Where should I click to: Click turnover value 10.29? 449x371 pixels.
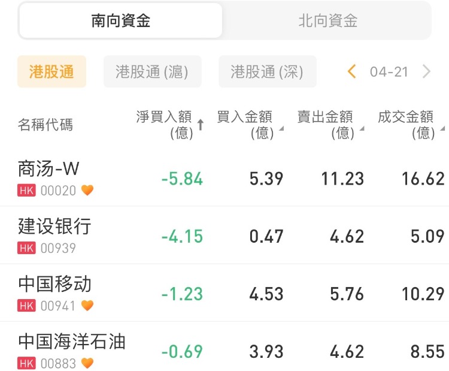pyautogui.click(x=423, y=294)
